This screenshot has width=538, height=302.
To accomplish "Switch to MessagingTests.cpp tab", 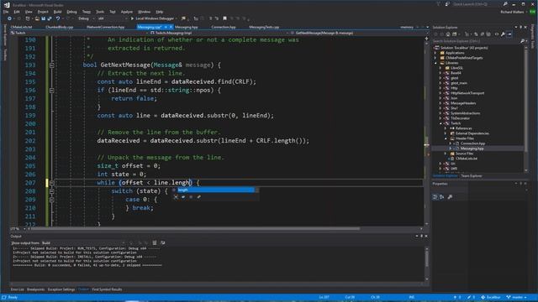I will pos(264,27).
